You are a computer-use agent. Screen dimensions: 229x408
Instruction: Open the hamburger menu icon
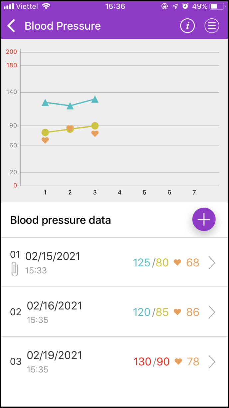(x=212, y=26)
